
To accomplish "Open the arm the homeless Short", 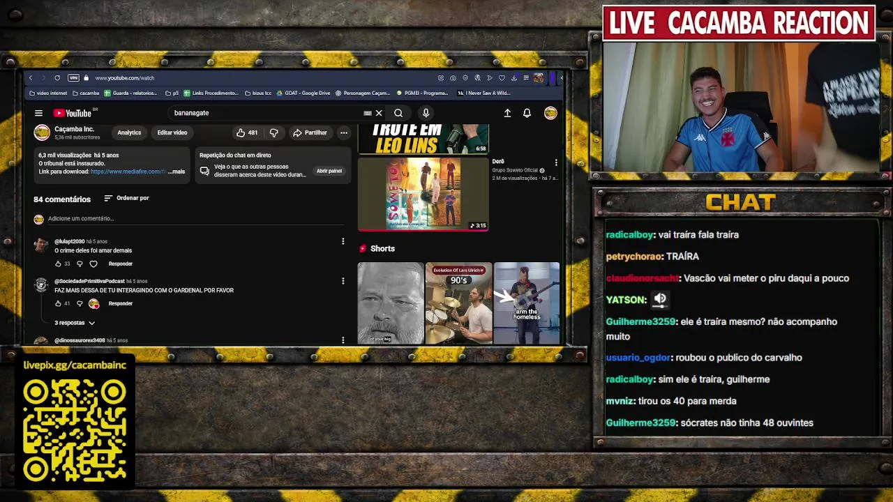I will click(x=527, y=303).
